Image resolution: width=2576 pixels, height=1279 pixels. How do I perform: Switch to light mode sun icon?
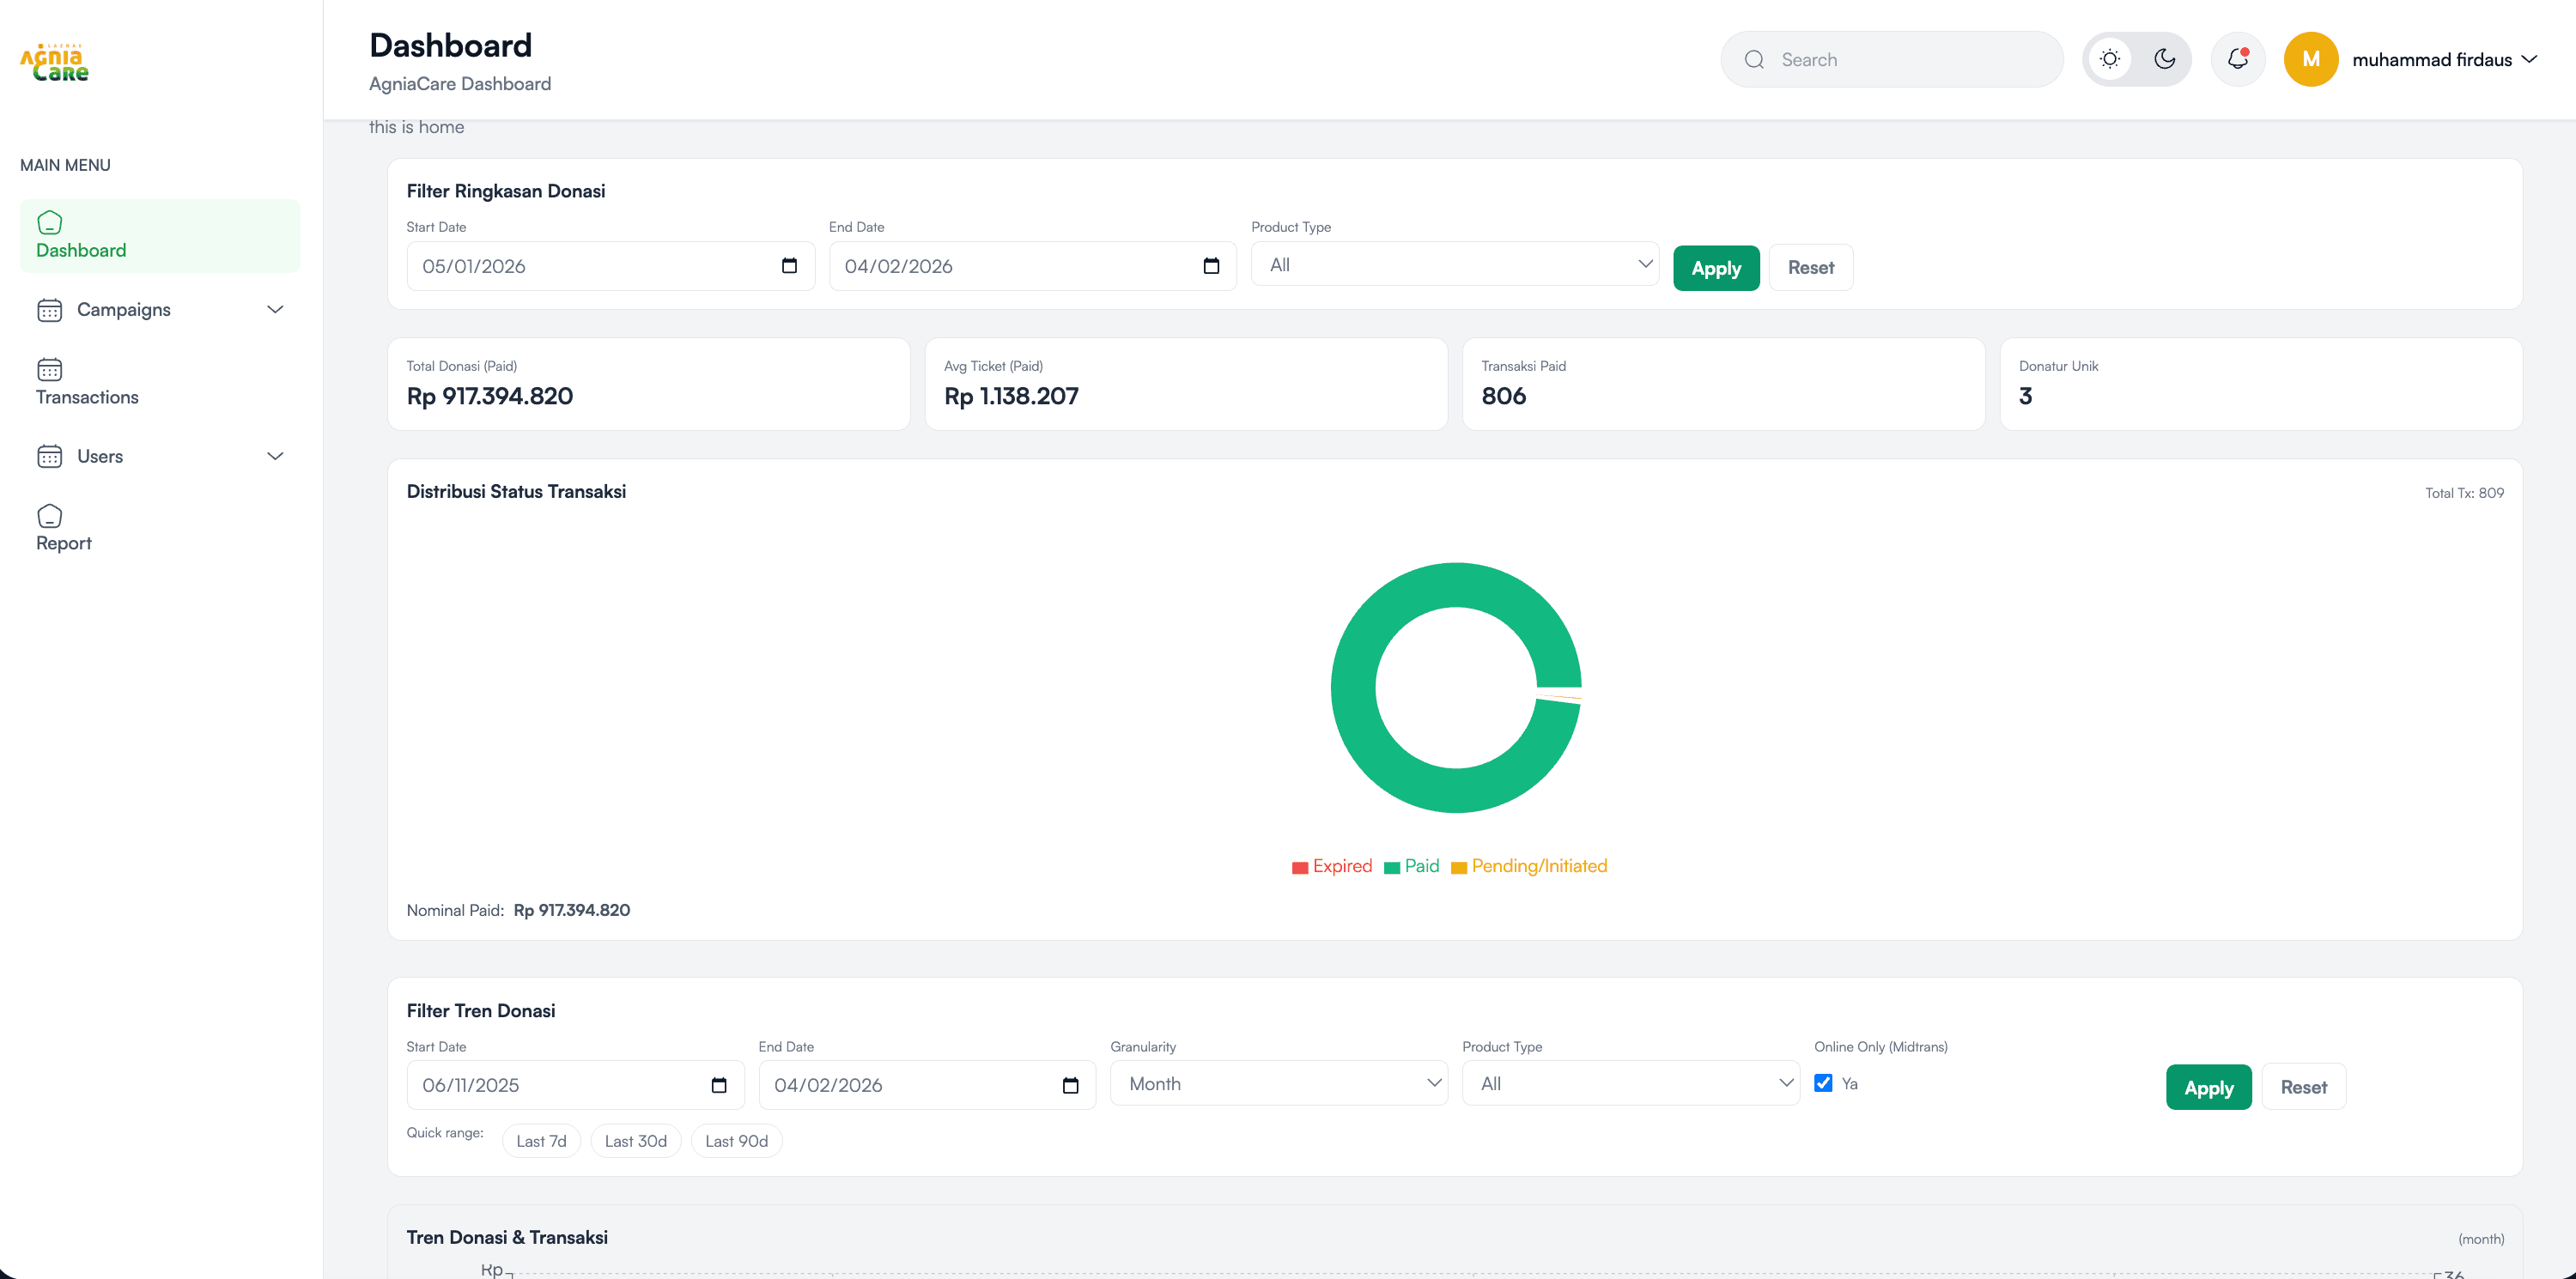click(2110, 59)
